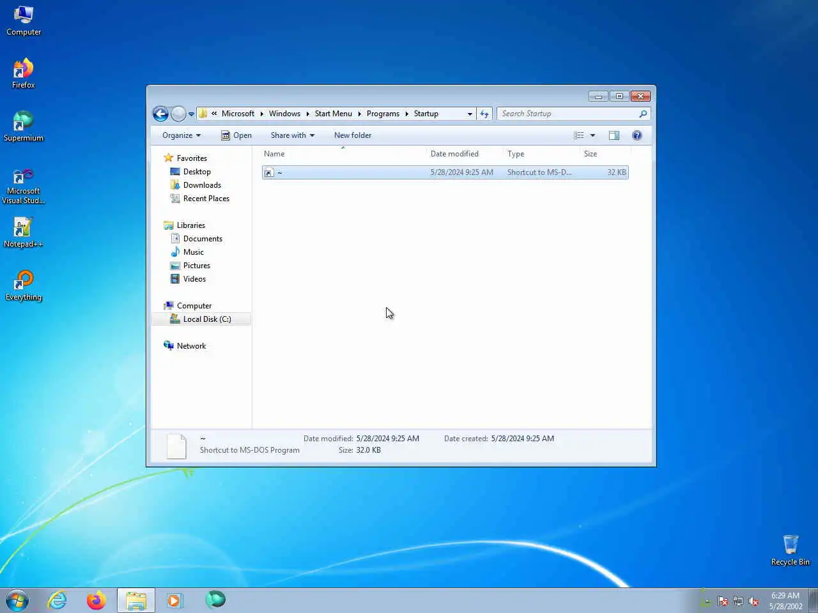This screenshot has height=613, width=818.
Task: Open the Organize dropdown menu
Action: pyautogui.click(x=181, y=135)
